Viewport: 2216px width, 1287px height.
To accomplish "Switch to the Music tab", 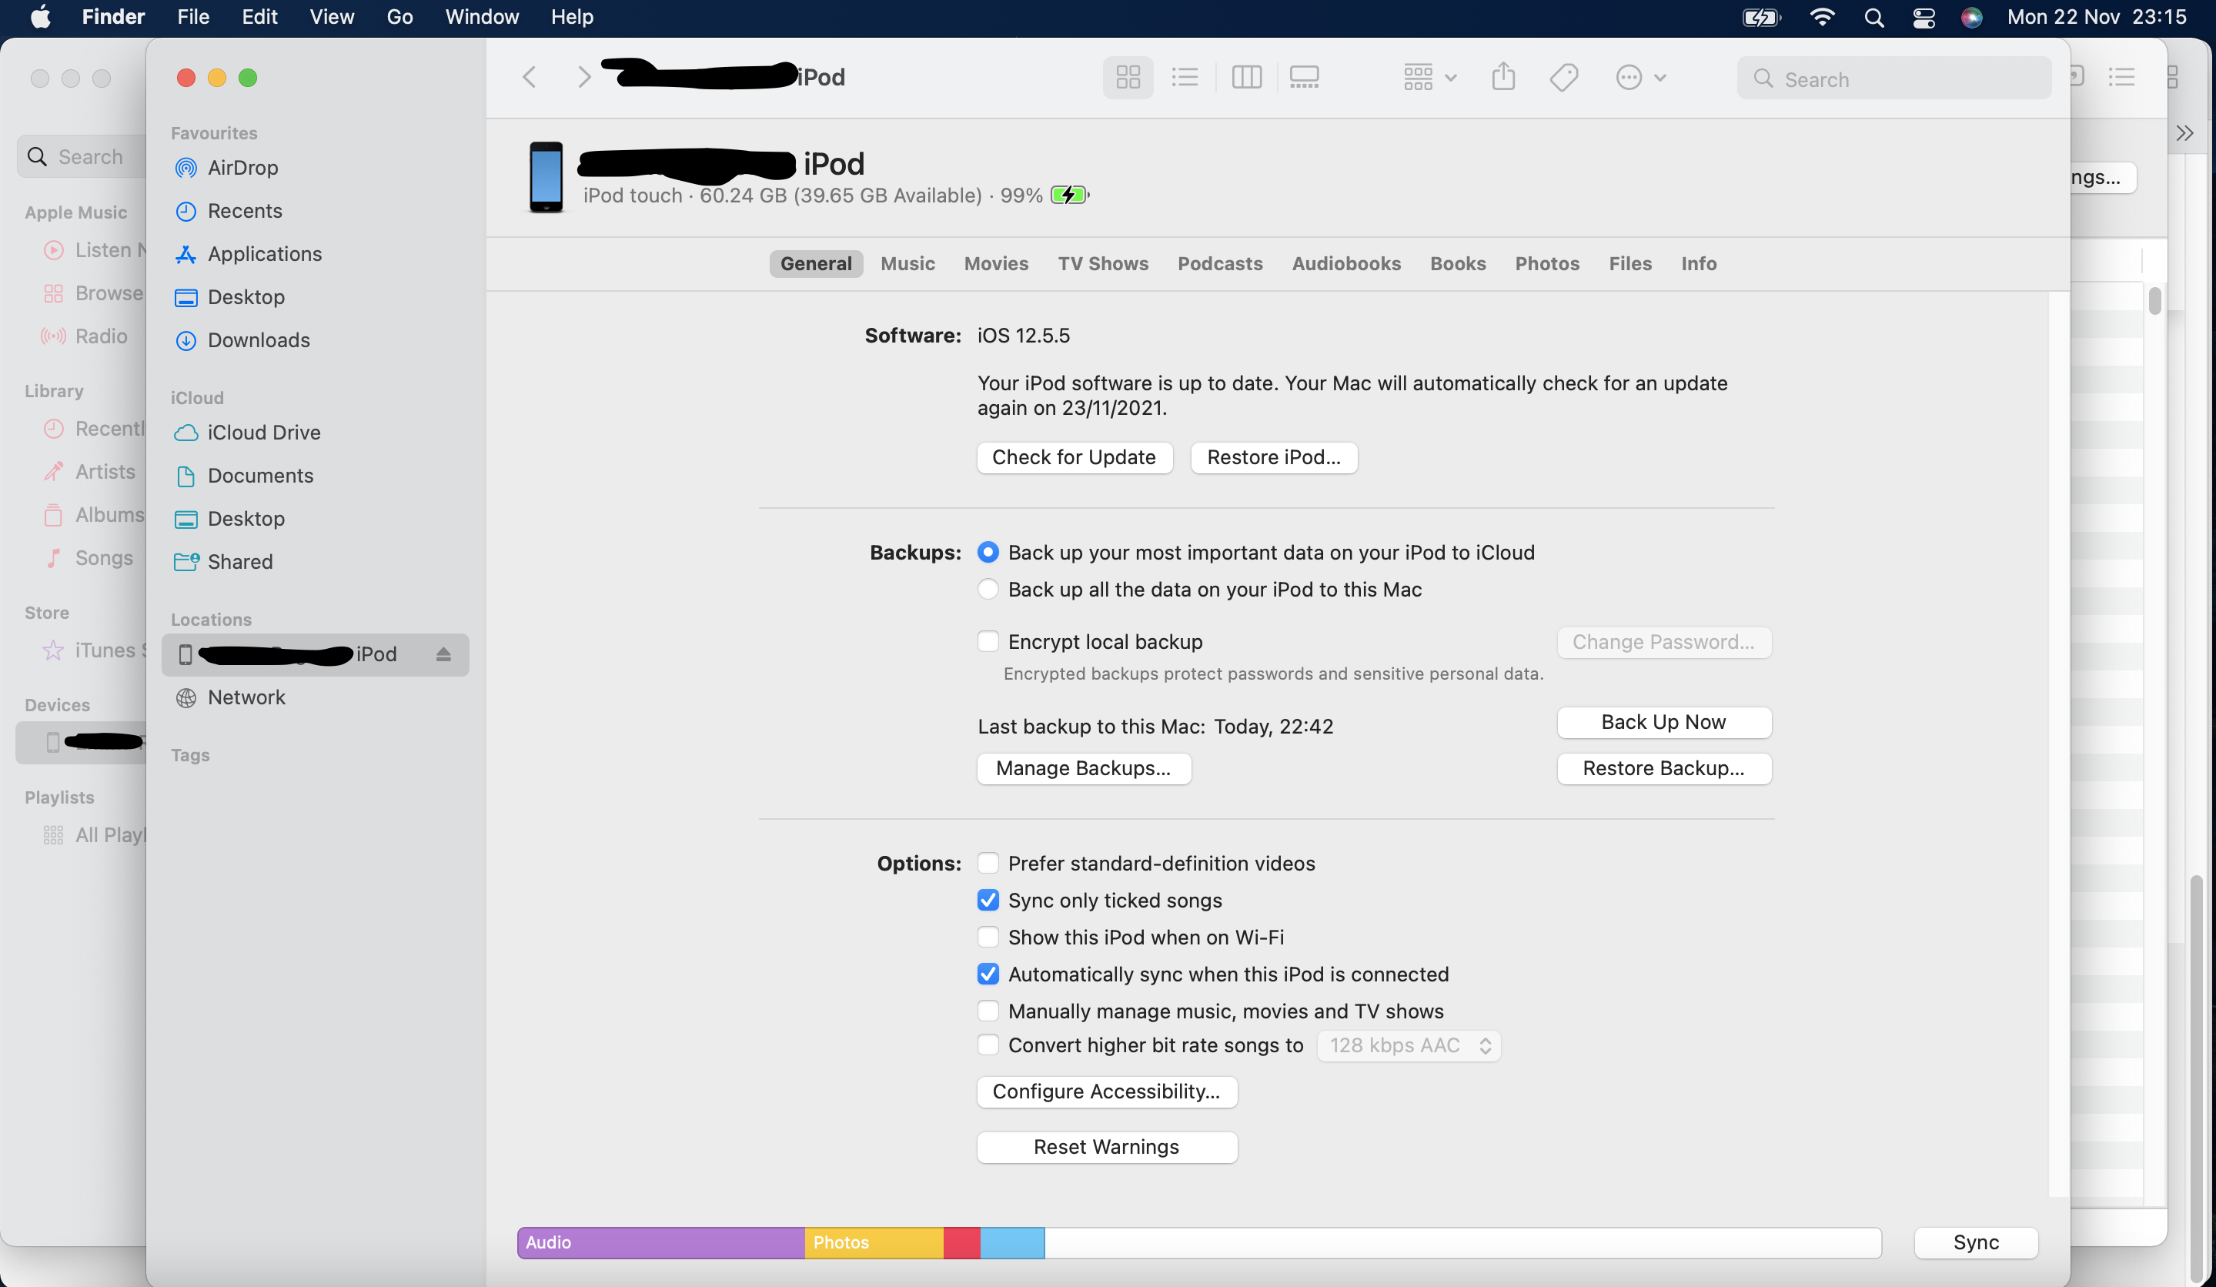I will tap(907, 264).
